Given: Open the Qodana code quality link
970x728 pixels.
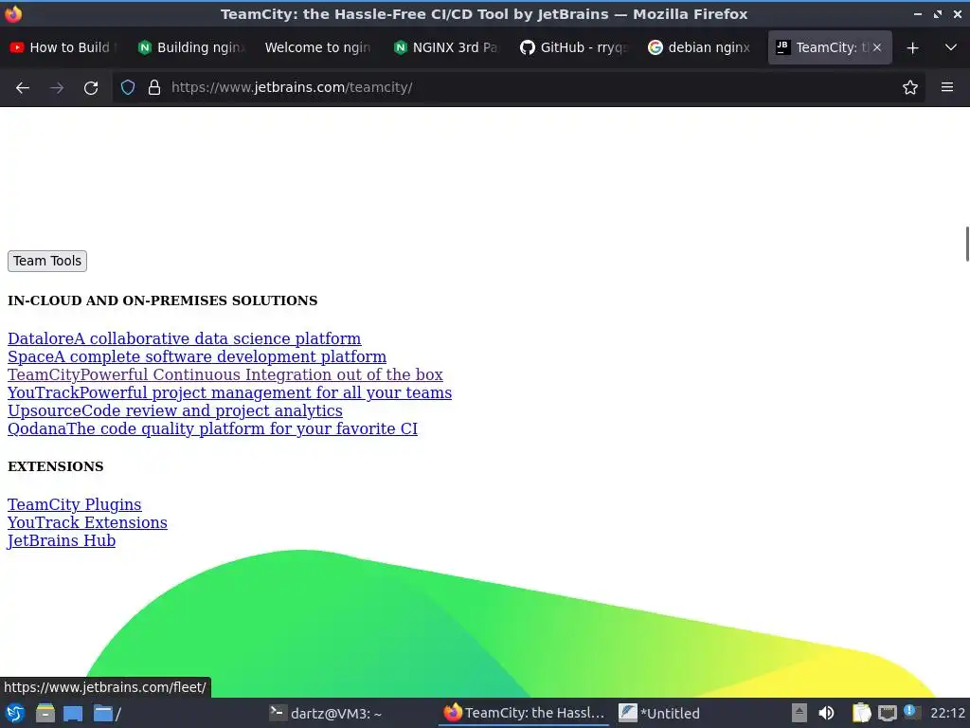Looking at the screenshot, I should (212, 428).
